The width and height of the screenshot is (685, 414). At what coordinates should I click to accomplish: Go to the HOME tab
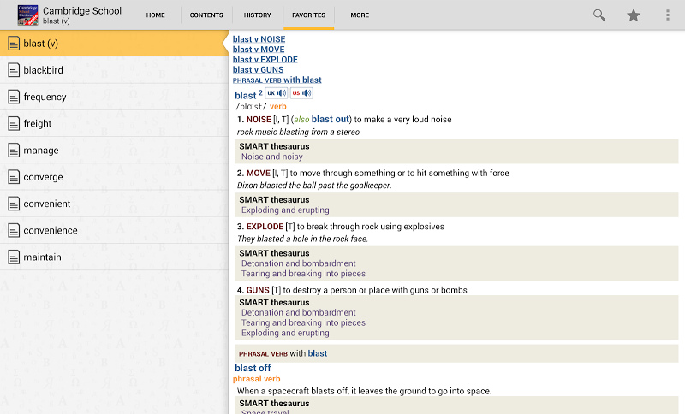pyautogui.click(x=156, y=15)
